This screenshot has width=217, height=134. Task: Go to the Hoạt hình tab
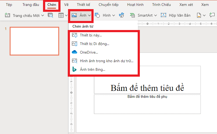point(135,5)
